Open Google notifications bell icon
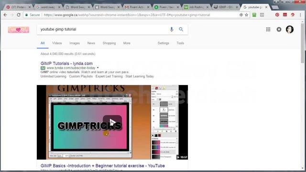 tap(279, 29)
